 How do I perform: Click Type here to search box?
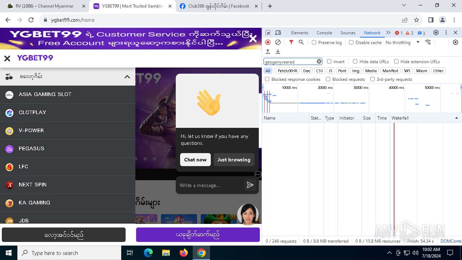(x=69, y=253)
